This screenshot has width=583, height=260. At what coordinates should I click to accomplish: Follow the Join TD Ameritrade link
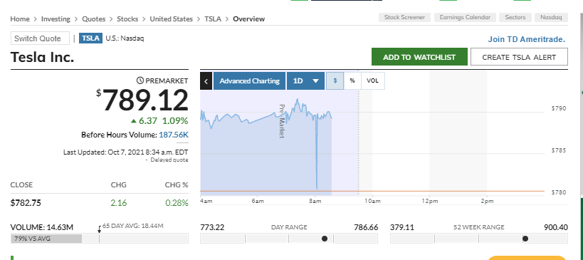pos(527,39)
